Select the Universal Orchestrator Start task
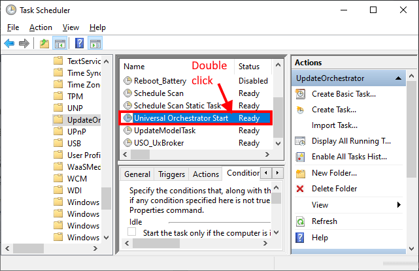This screenshot has width=419, height=271. [x=195, y=118]
